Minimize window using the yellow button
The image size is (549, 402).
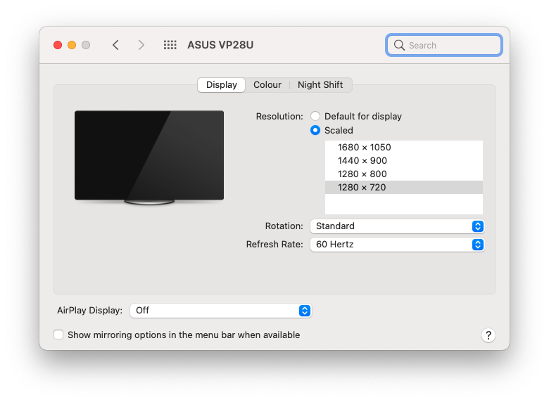click(x=72, y=45)
